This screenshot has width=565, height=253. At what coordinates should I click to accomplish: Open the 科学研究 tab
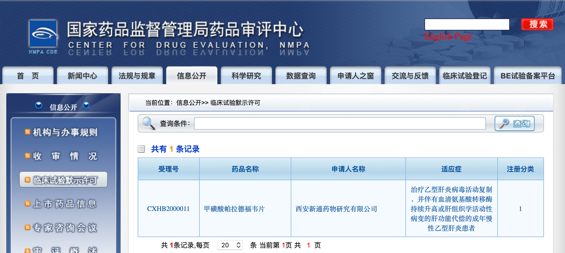(246, 76)
